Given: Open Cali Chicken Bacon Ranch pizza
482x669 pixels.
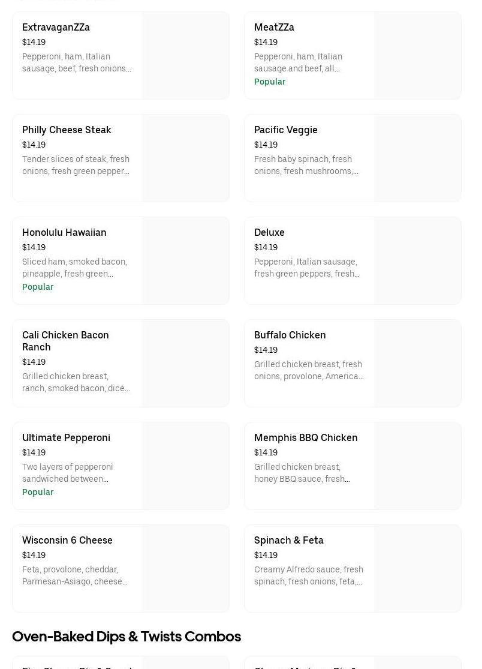Looking at the screenshot, I should 65,341.
